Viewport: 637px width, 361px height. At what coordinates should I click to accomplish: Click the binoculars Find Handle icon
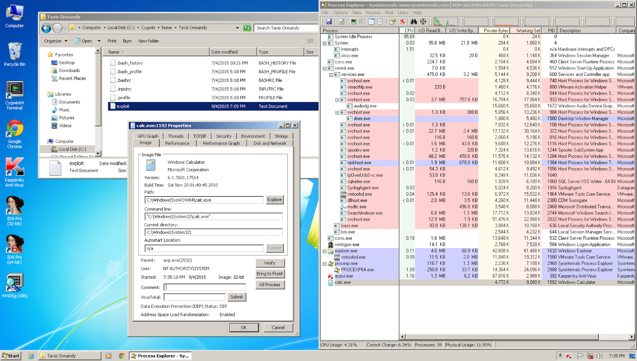(x=414, y=21)
